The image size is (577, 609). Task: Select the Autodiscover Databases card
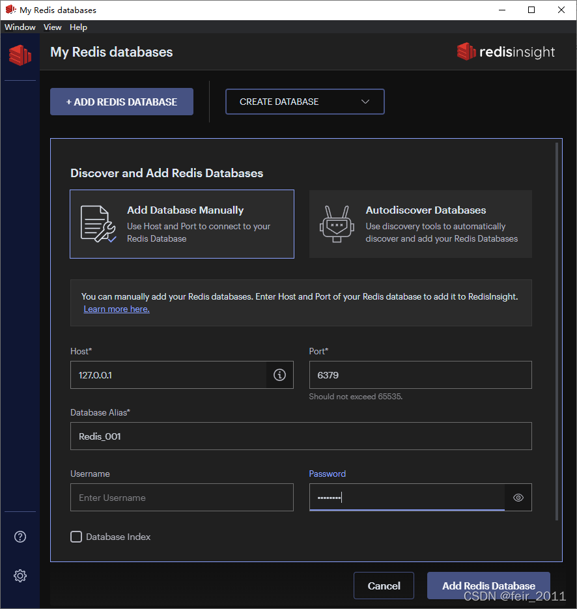click(421, 224)
